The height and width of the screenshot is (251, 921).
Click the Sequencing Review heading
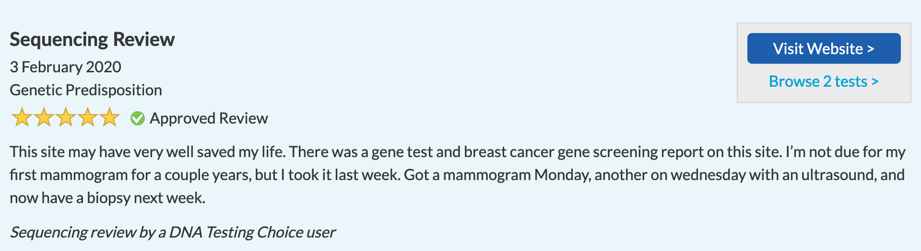(x=92, y=39)
